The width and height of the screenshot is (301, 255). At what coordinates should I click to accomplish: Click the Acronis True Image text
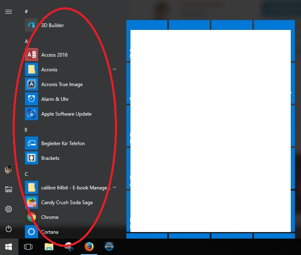[x=62, y=84]
